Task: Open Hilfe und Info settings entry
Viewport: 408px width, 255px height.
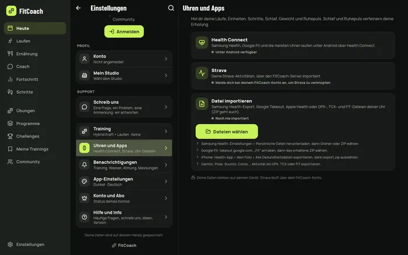Action: (124, 217)
